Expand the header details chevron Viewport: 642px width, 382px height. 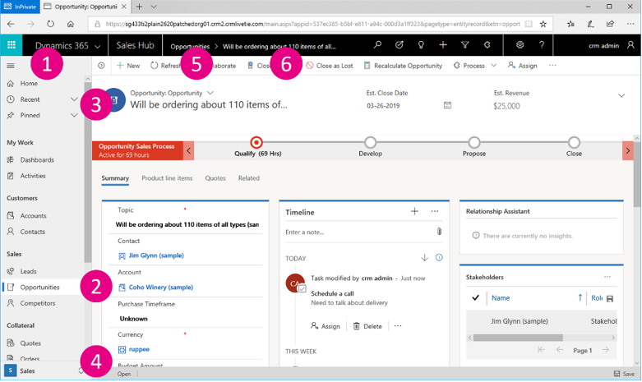[621, 96]
